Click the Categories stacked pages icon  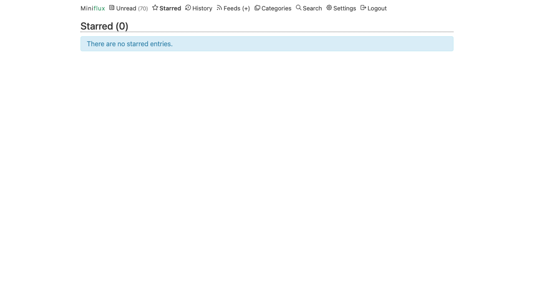pyautogui.click(x=257, y=7)
